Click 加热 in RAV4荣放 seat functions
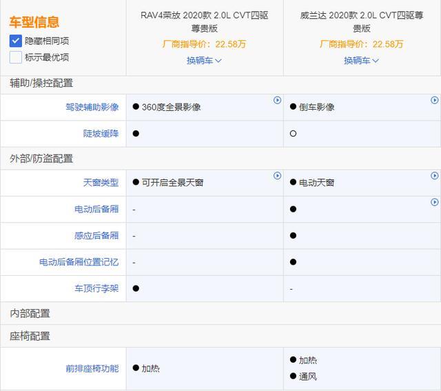The width and height of the screenshot is (441, 391). point(150,368)
